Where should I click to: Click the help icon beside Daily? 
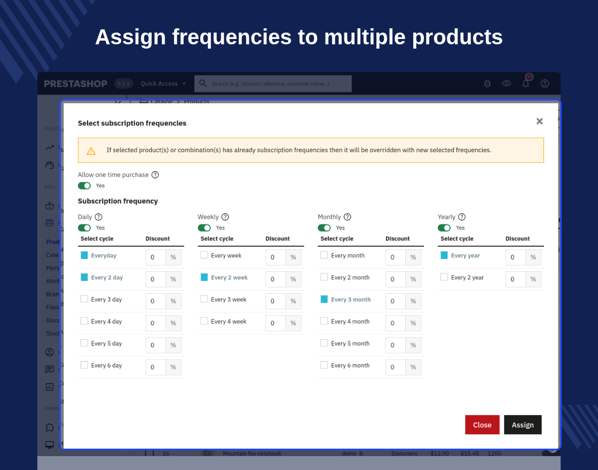point(98,217)
